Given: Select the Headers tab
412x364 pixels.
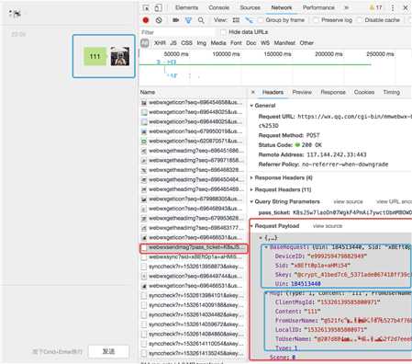Looking at the screenshot, I should (273, 92).
